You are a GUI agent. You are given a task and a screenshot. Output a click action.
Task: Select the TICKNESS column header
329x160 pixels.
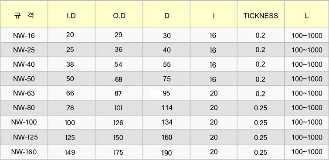click(x=261, y=16)
